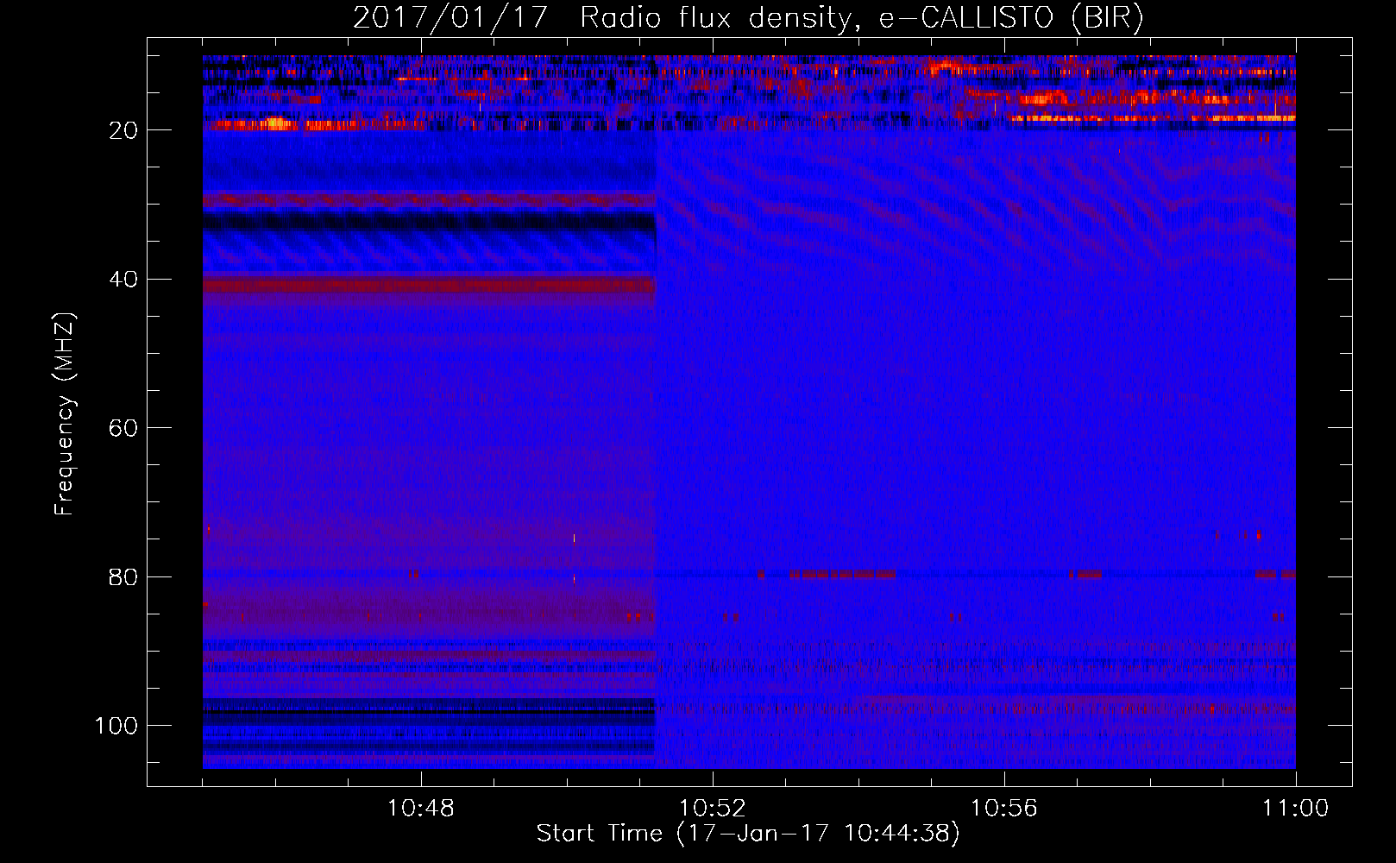Click the '11:00' time tick label
1396x863 pixels.
1295,809
